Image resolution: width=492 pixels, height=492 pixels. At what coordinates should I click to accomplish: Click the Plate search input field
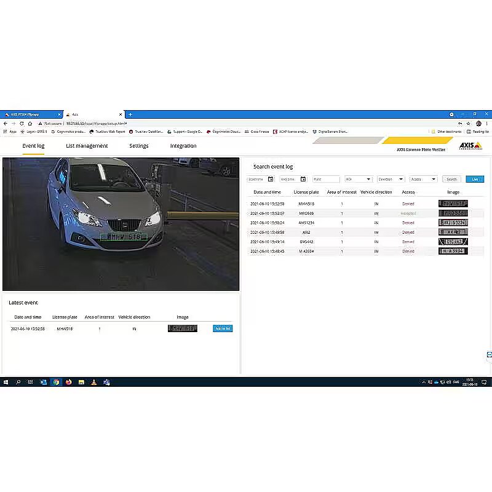[x=326, y=179]
